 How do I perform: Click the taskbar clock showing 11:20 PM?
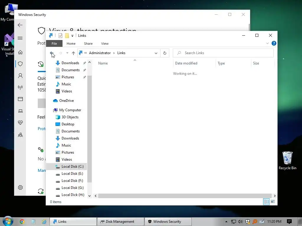pyautogui.click(x=274, y=222)
